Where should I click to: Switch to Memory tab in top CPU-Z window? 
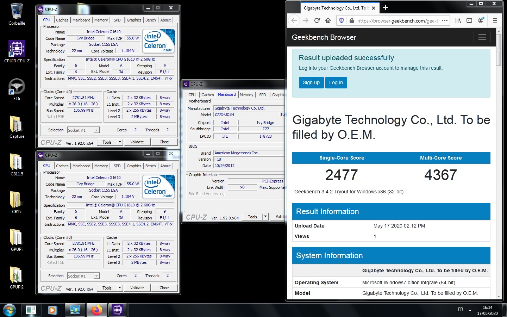point(101,20)
